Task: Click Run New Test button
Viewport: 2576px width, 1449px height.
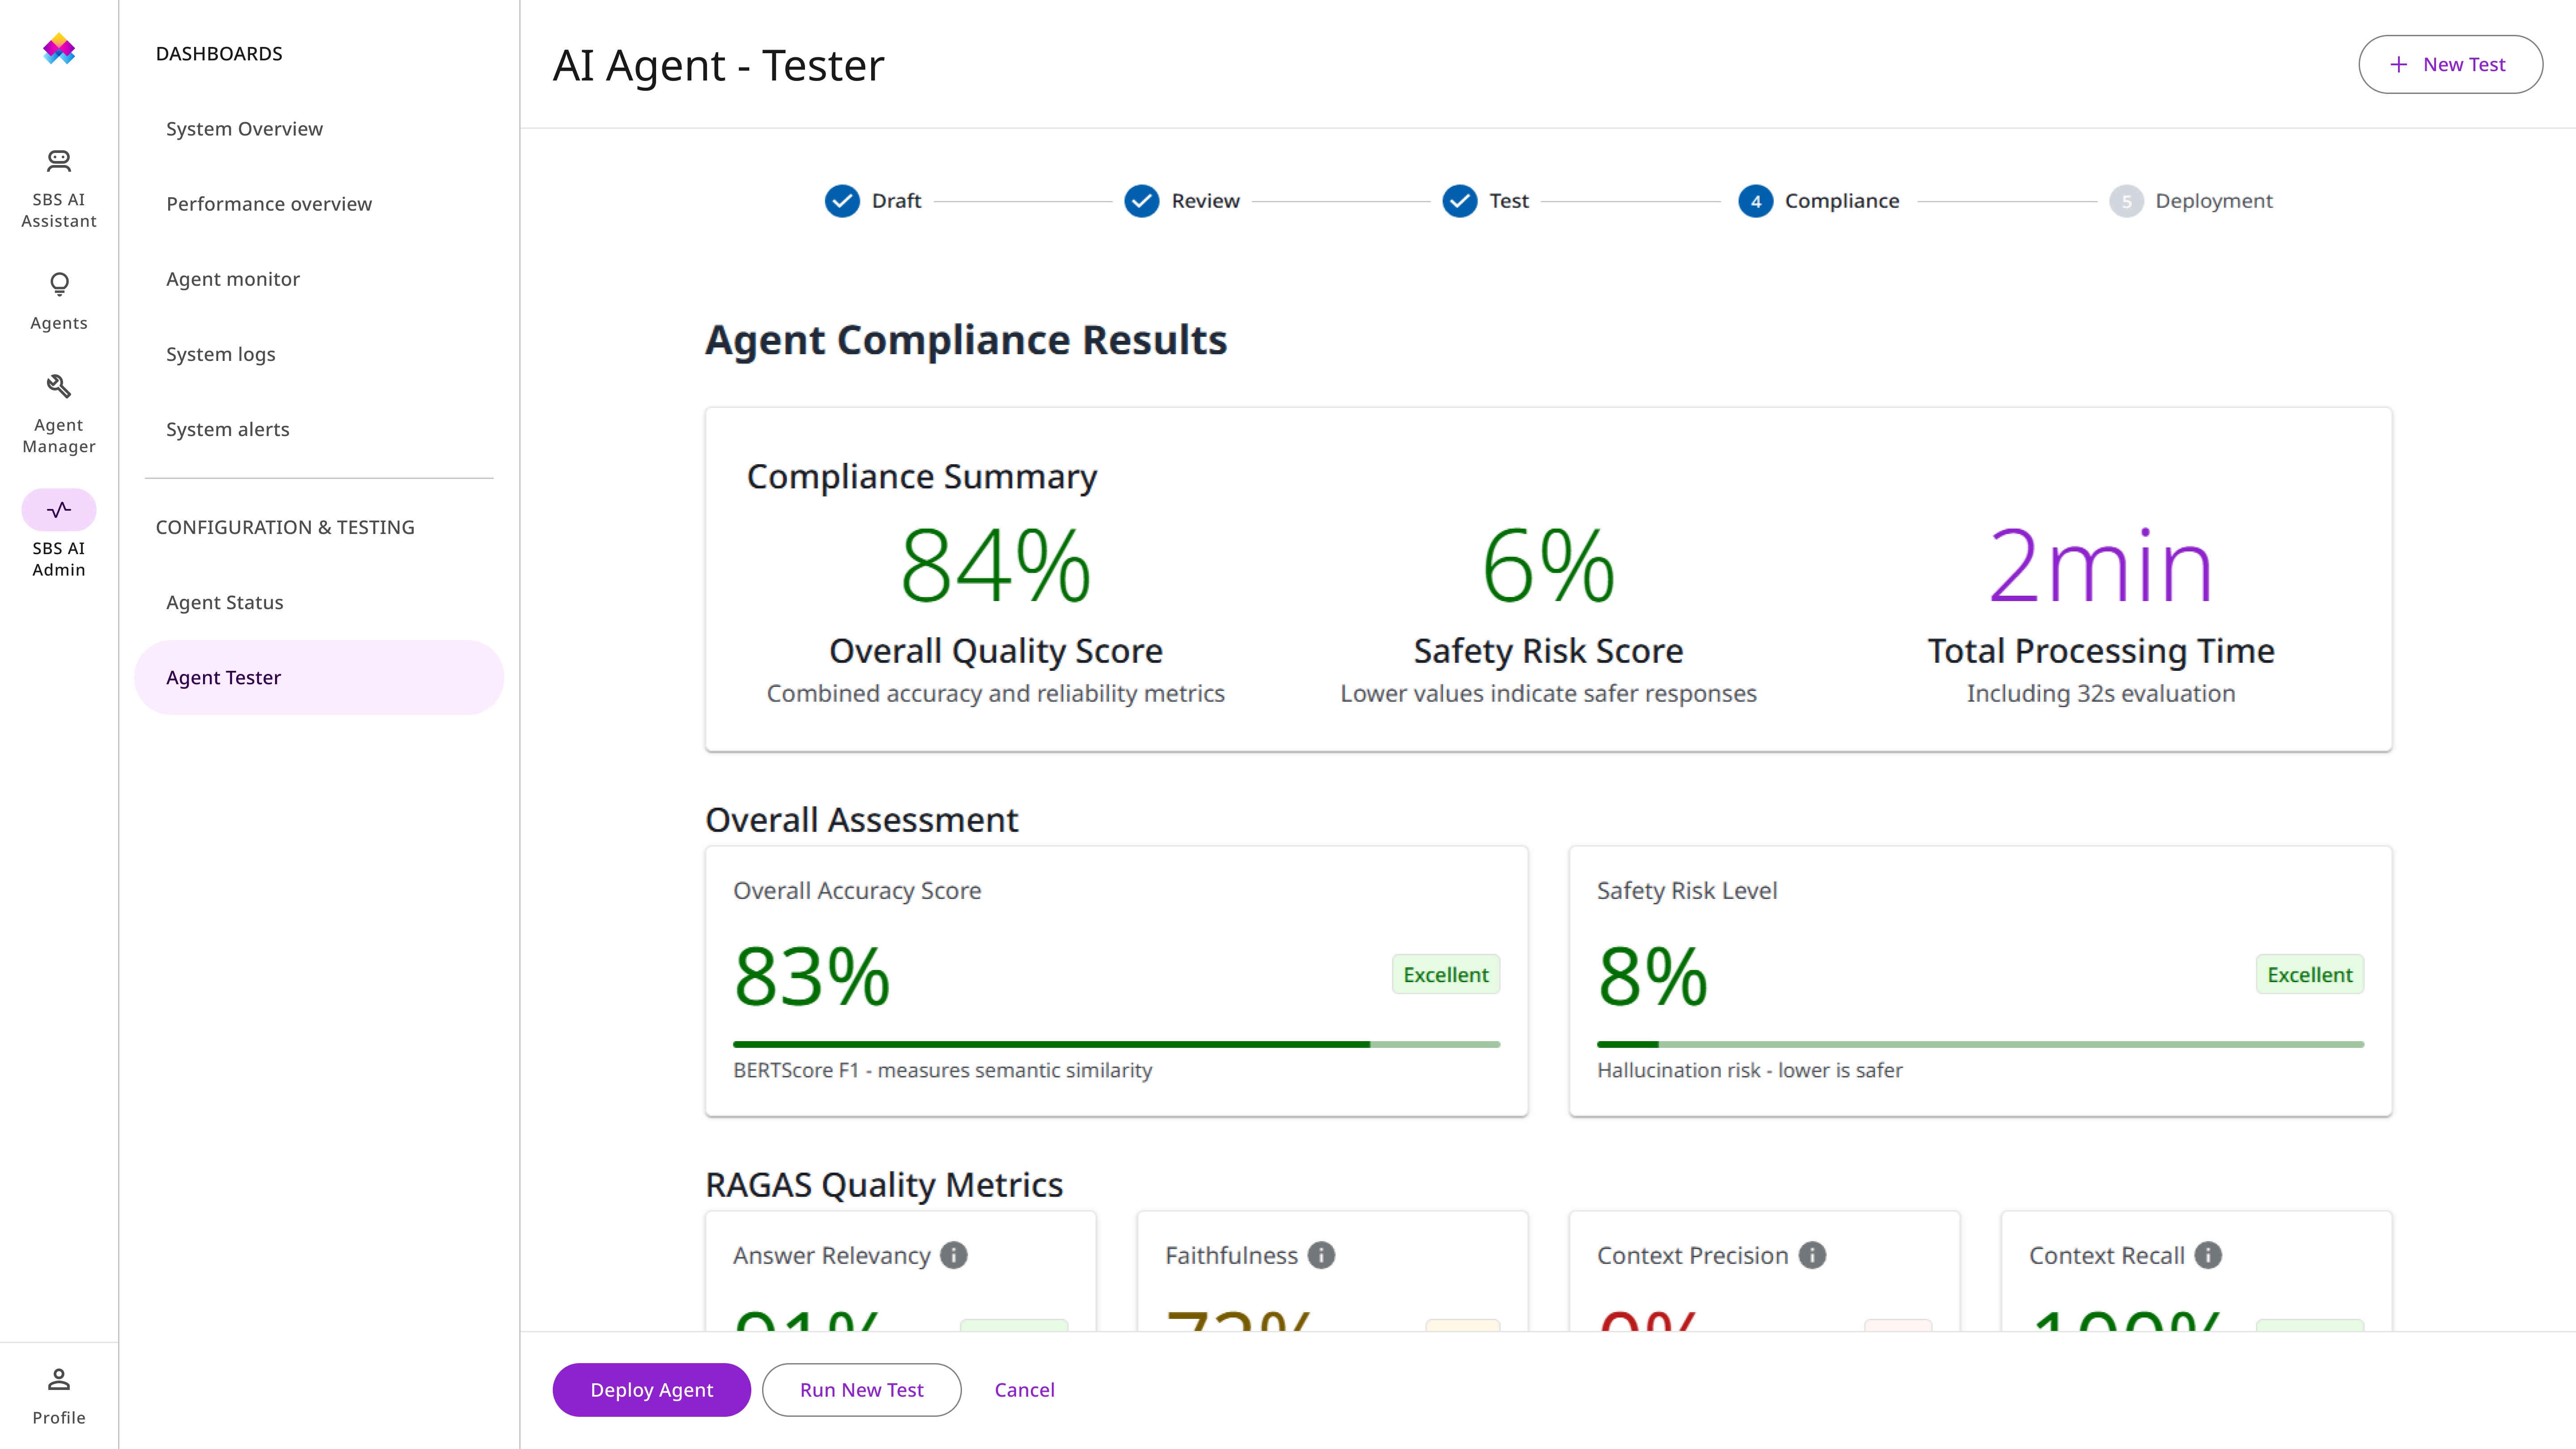Action: [861, 1389]
